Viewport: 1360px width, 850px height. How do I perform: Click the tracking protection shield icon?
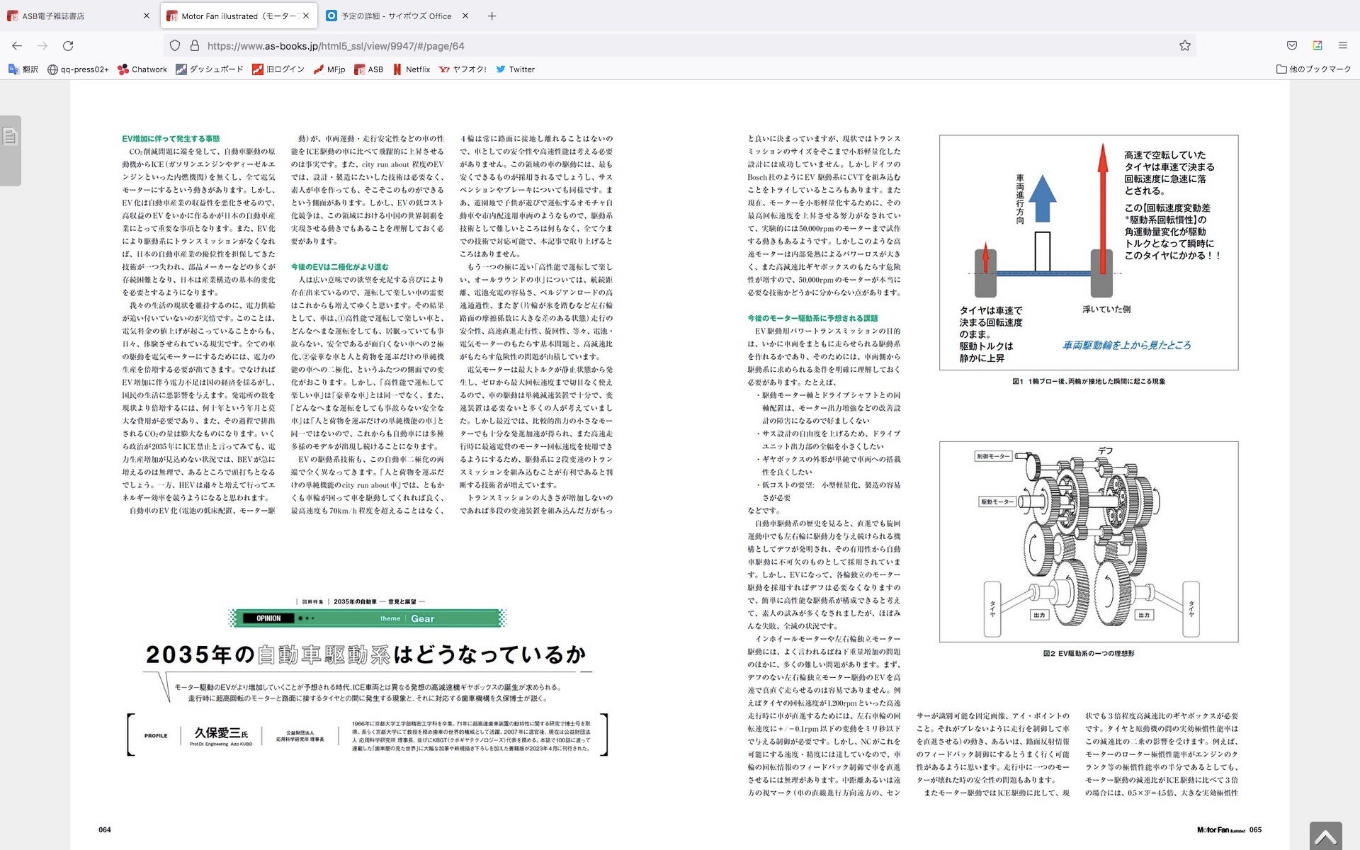coord(175,46)
